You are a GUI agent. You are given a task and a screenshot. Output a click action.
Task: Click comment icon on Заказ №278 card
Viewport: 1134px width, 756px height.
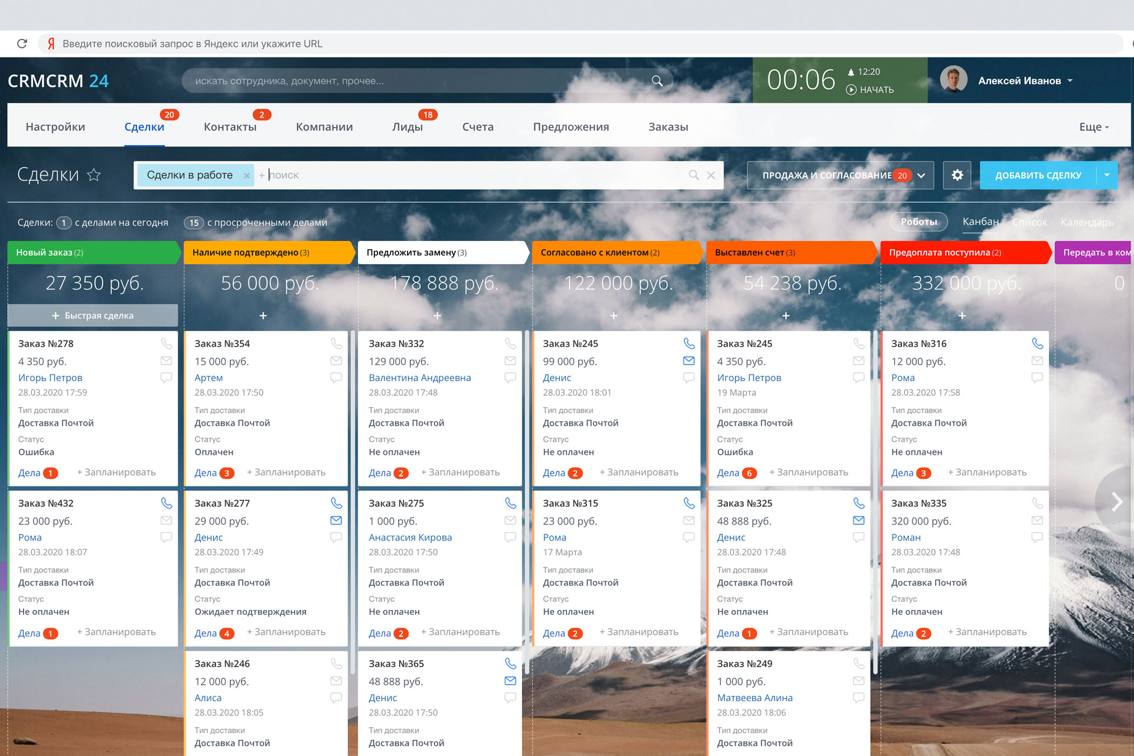point(167,377)
